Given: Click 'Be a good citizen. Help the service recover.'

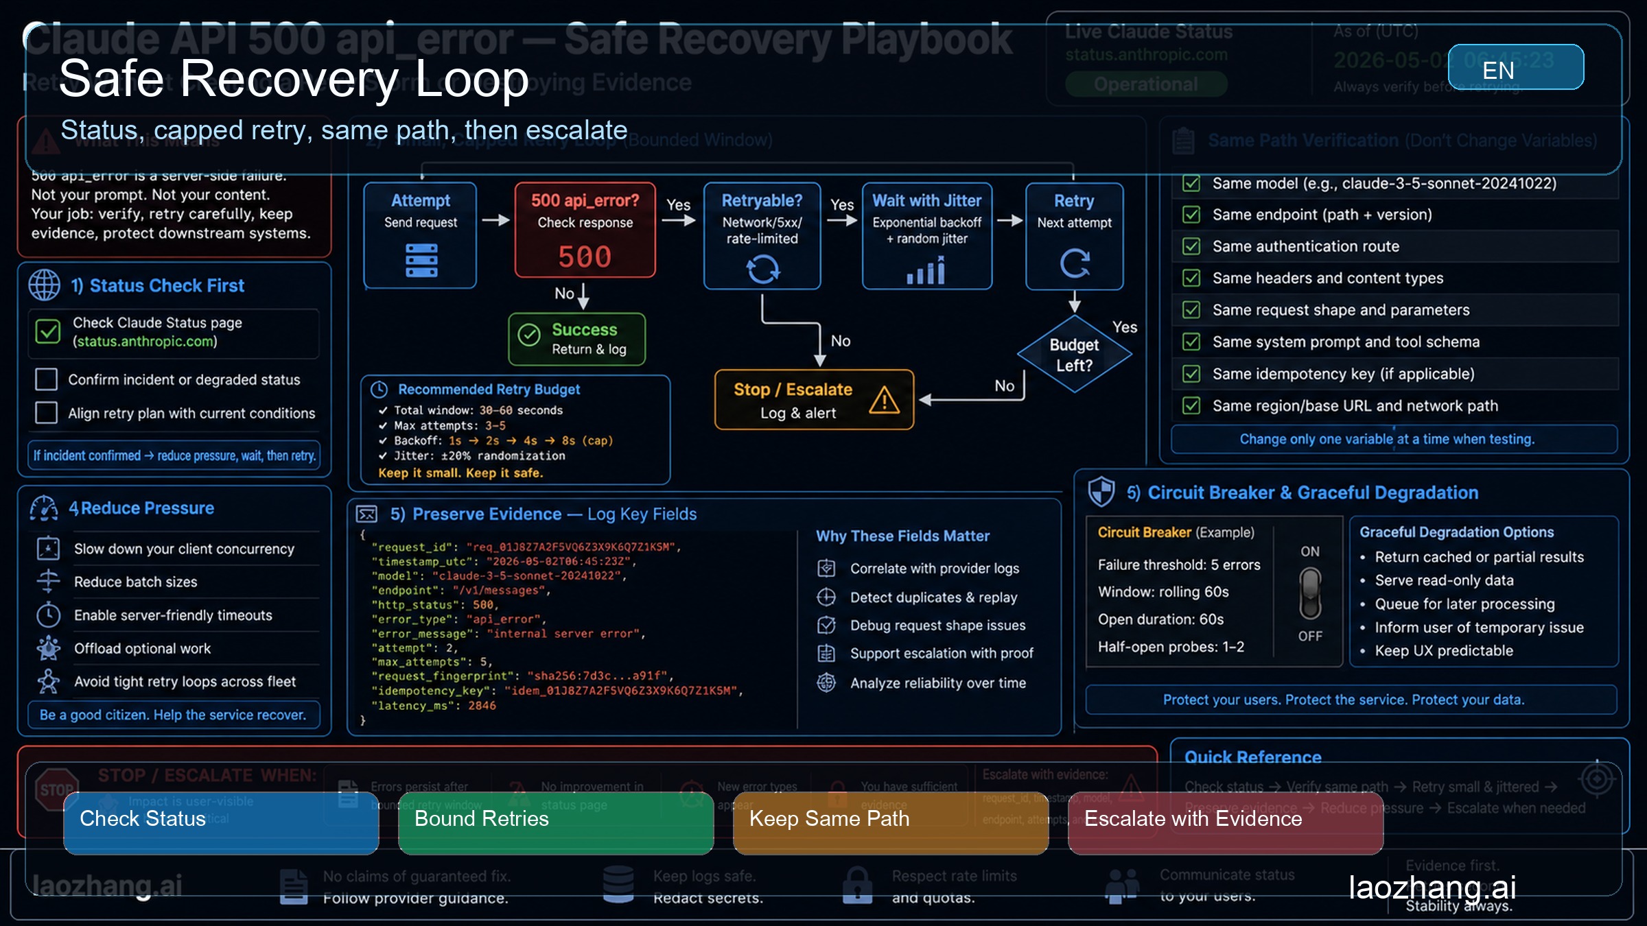Looking at the screenshot, I should 174,715.
